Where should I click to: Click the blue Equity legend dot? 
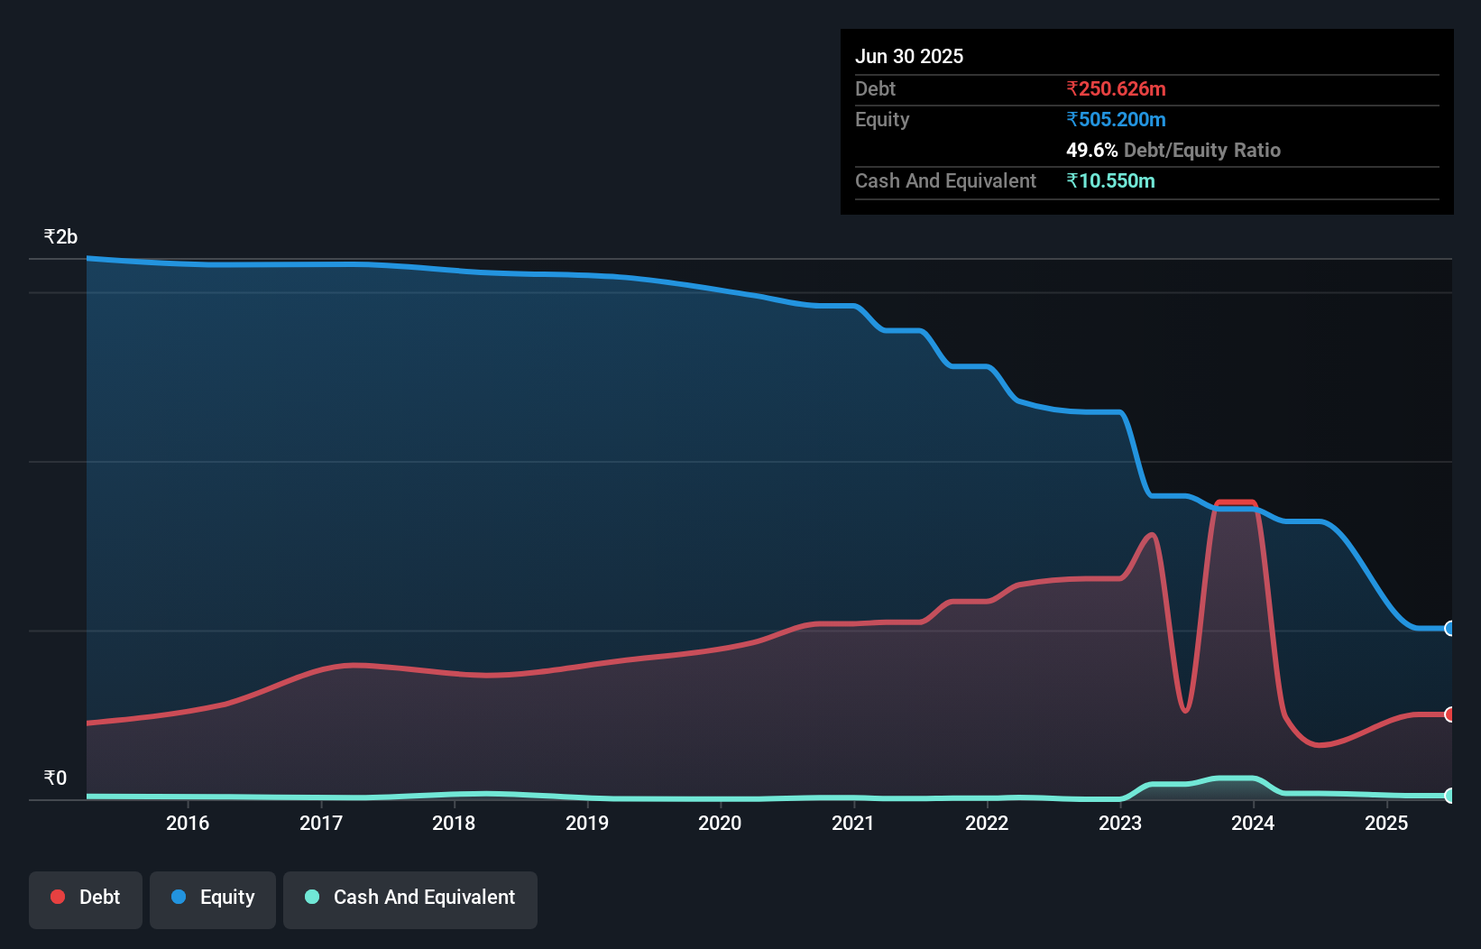(x=179, y=897)
